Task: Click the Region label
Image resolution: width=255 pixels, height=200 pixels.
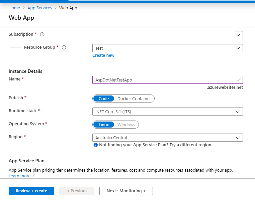Action: pos(16,137)
